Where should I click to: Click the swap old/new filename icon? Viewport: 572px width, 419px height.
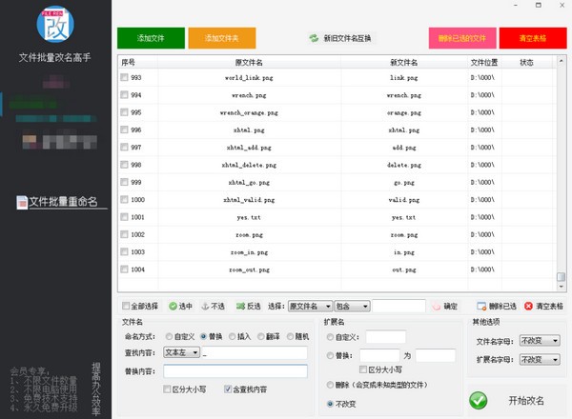(x=314, y=39)
